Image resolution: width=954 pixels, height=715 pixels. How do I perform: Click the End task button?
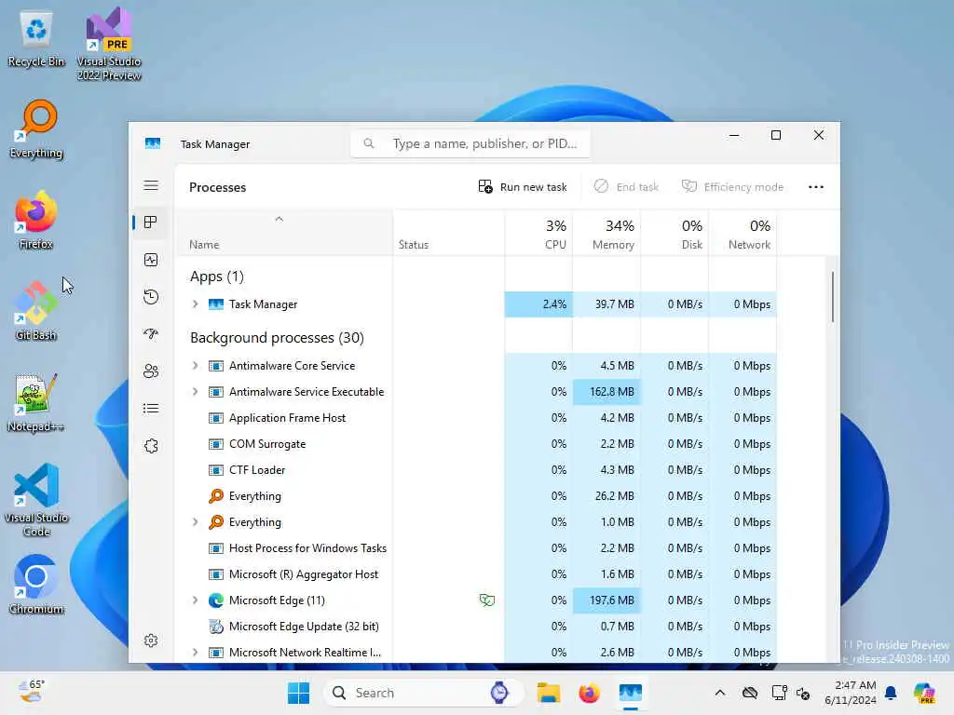pyautogui.click(x=626, y=187)
